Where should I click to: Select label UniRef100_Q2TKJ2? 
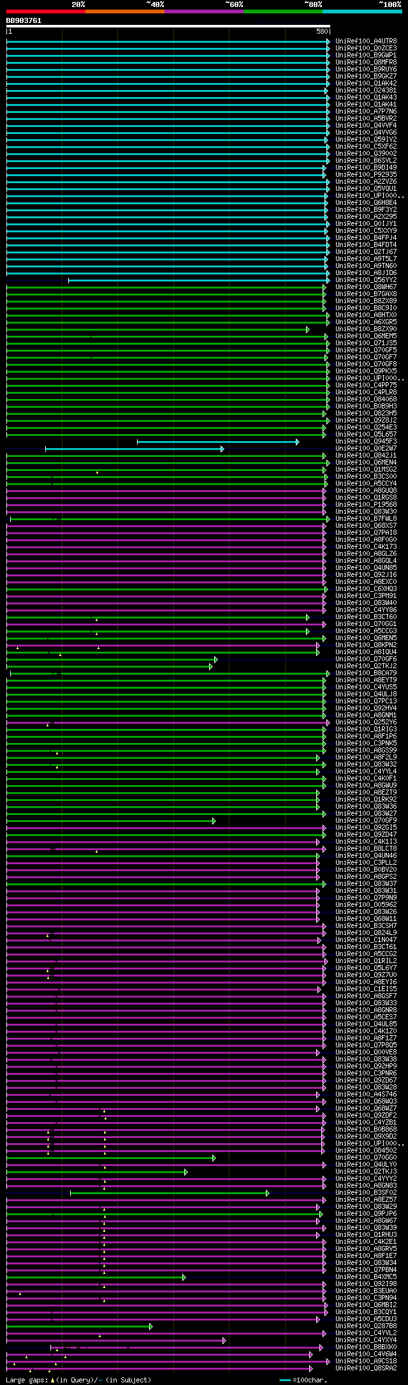(x=366, y=666)
